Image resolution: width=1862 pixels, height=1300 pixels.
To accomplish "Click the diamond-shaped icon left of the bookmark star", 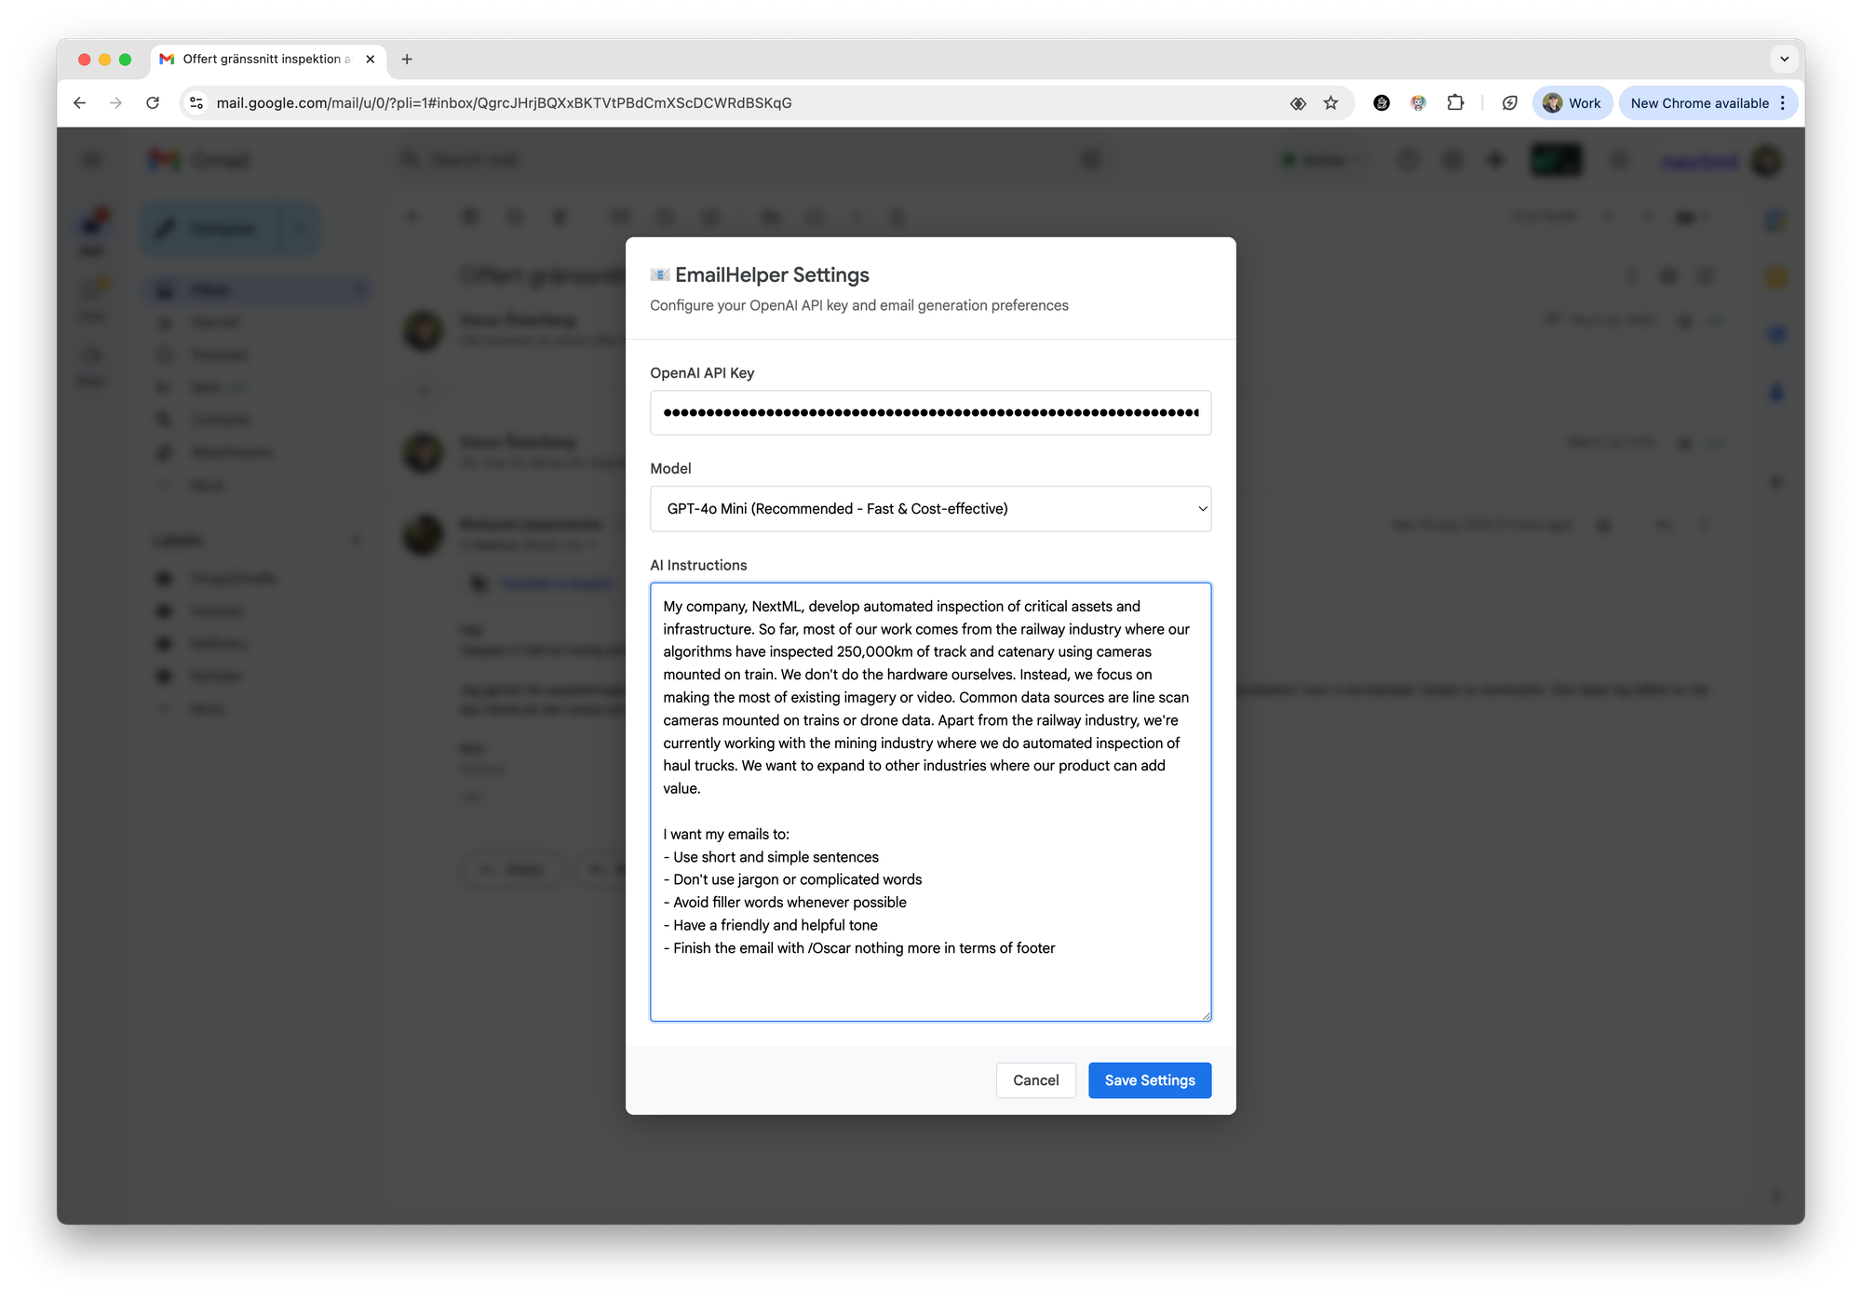I will coord(1298,103).
